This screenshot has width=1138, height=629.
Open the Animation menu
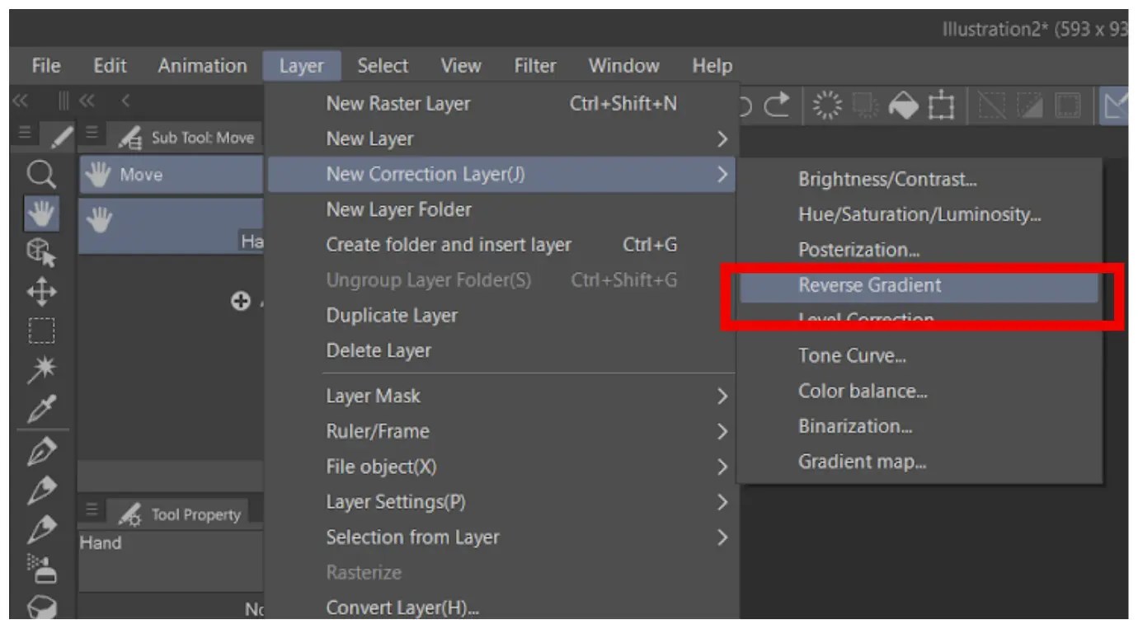click(201, 65)
